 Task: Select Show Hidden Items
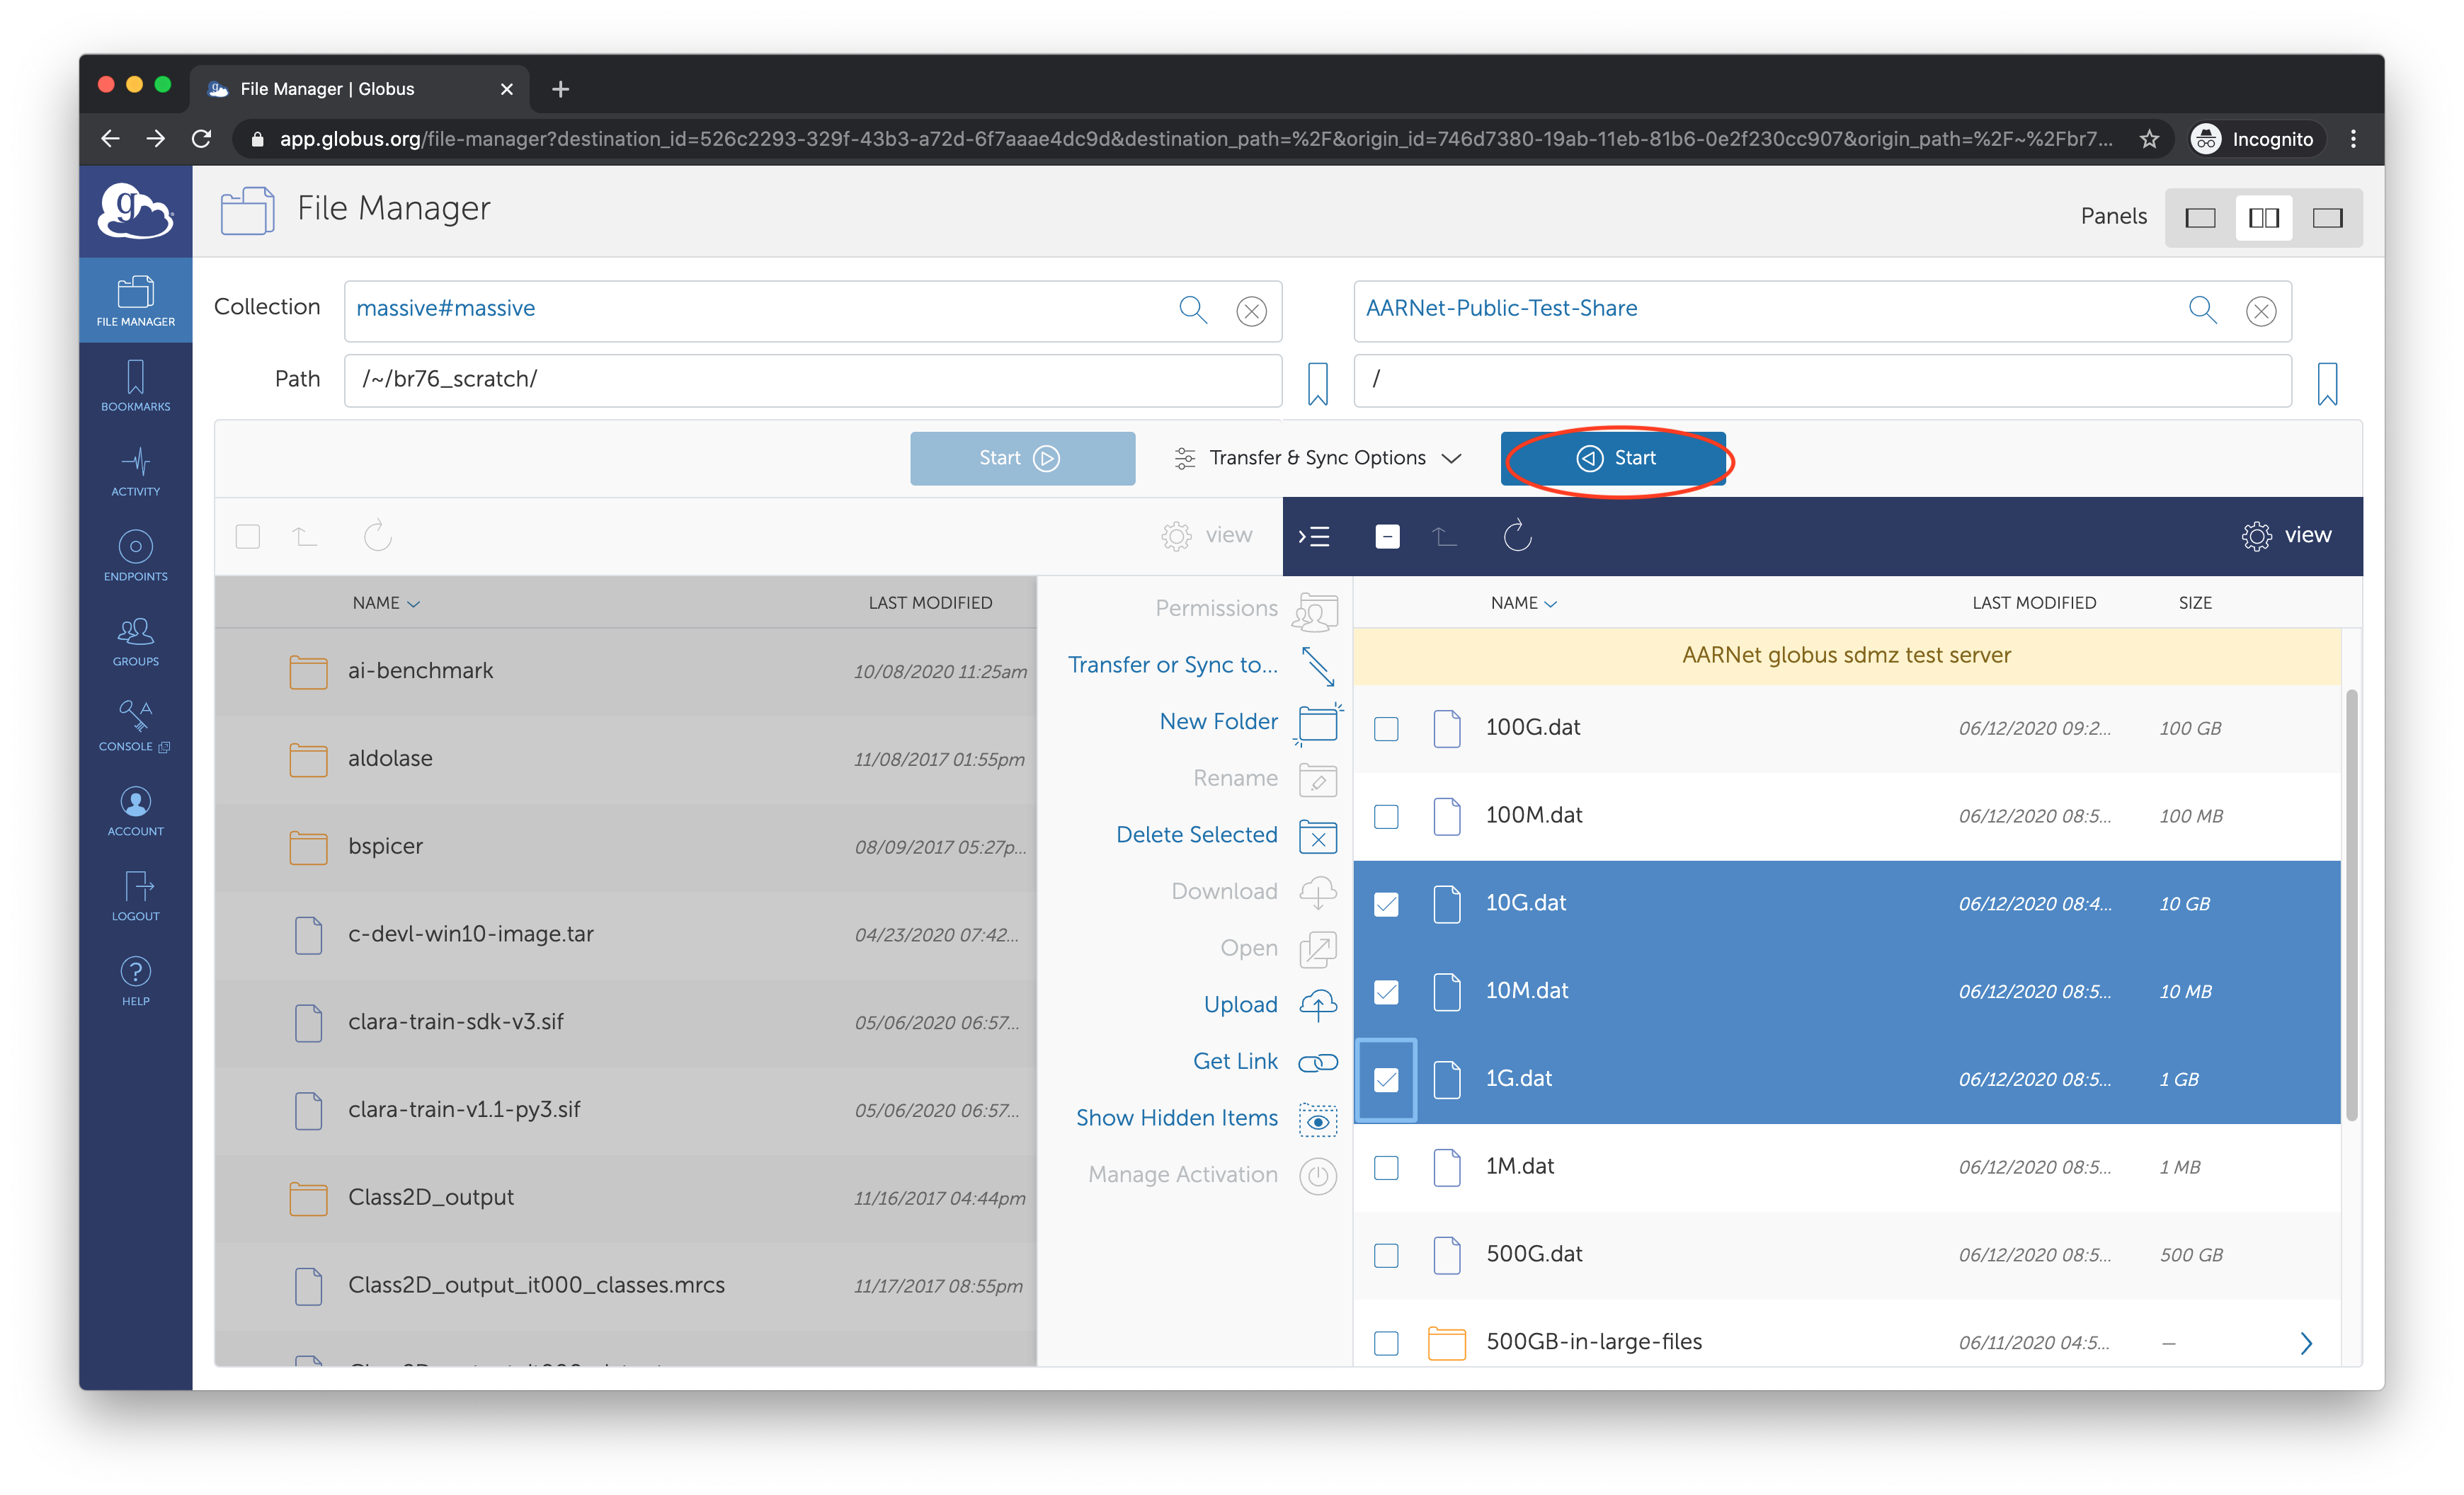1176,1118
